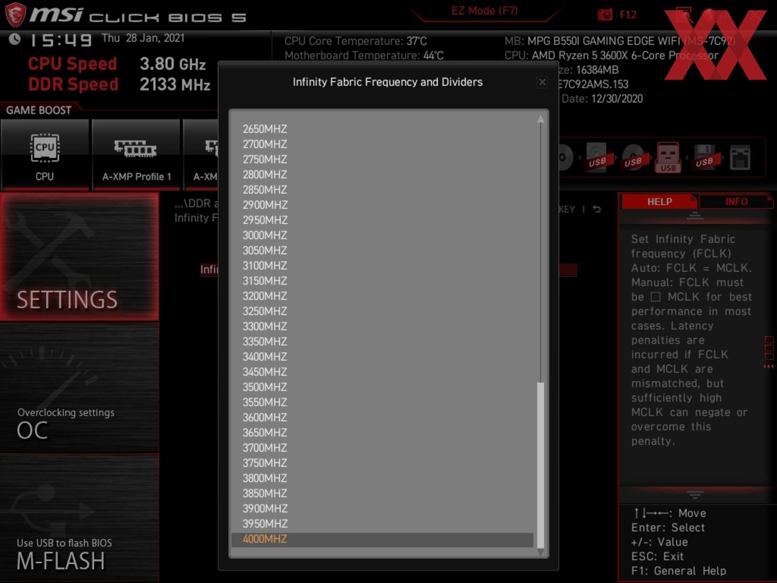Open M-FLASH to flash BIOS from USB

[x=79, y=518]
